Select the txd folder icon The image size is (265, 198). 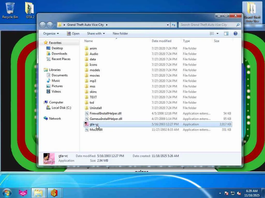pyautogui.click(x=86, y=102)
